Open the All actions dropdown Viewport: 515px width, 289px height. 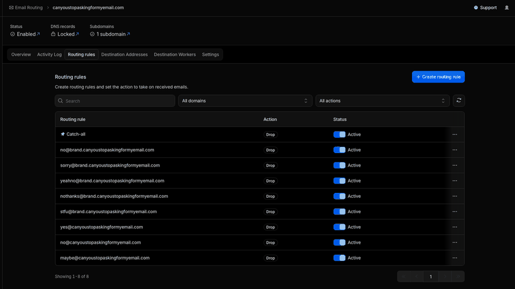pos(383,100)
